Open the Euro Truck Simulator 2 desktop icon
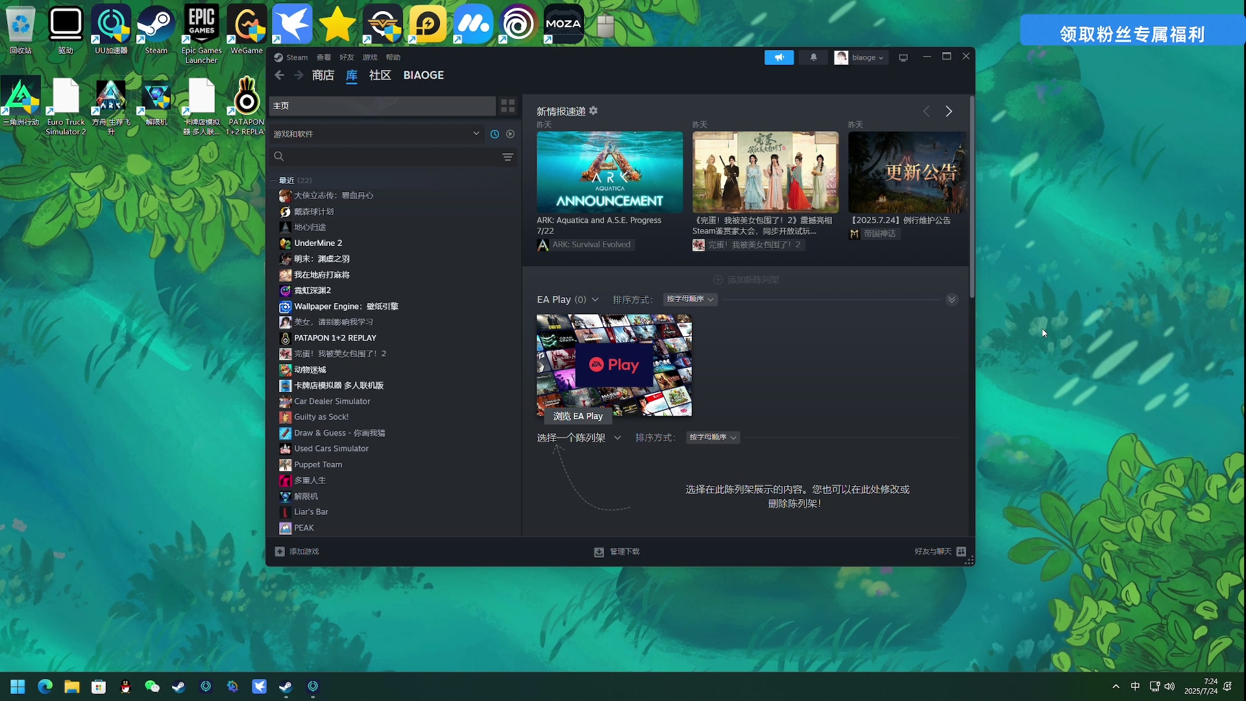The image size is (1246, 701). (66, 106)
